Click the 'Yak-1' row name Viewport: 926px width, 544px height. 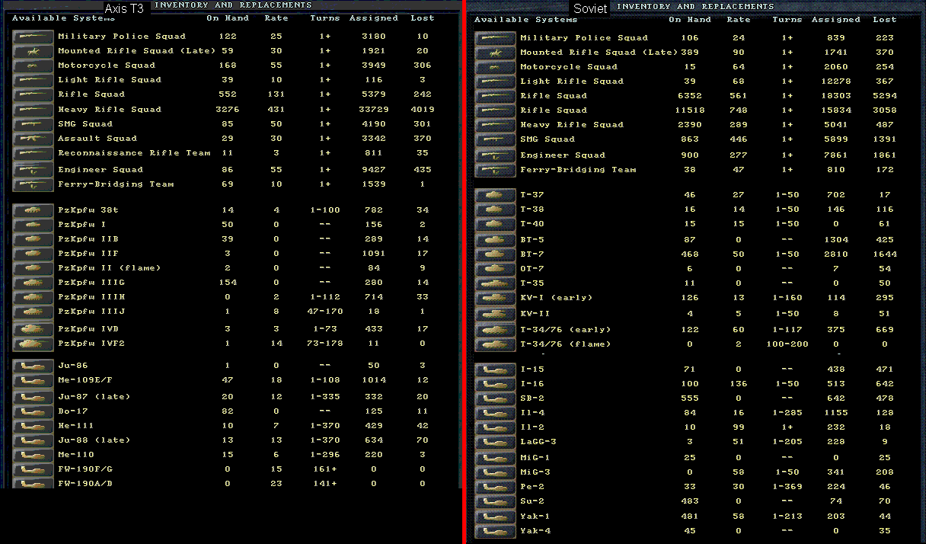point(535,517)
